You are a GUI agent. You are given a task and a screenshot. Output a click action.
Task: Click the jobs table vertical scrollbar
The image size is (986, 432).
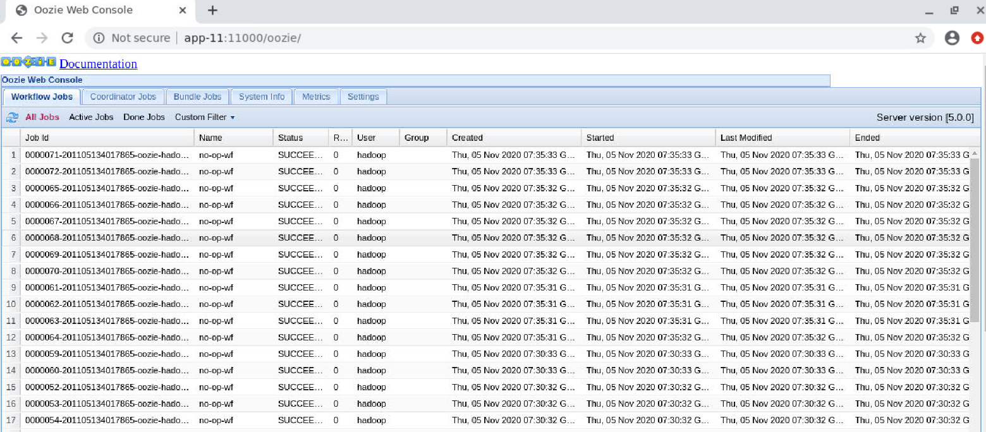(975, 240)
